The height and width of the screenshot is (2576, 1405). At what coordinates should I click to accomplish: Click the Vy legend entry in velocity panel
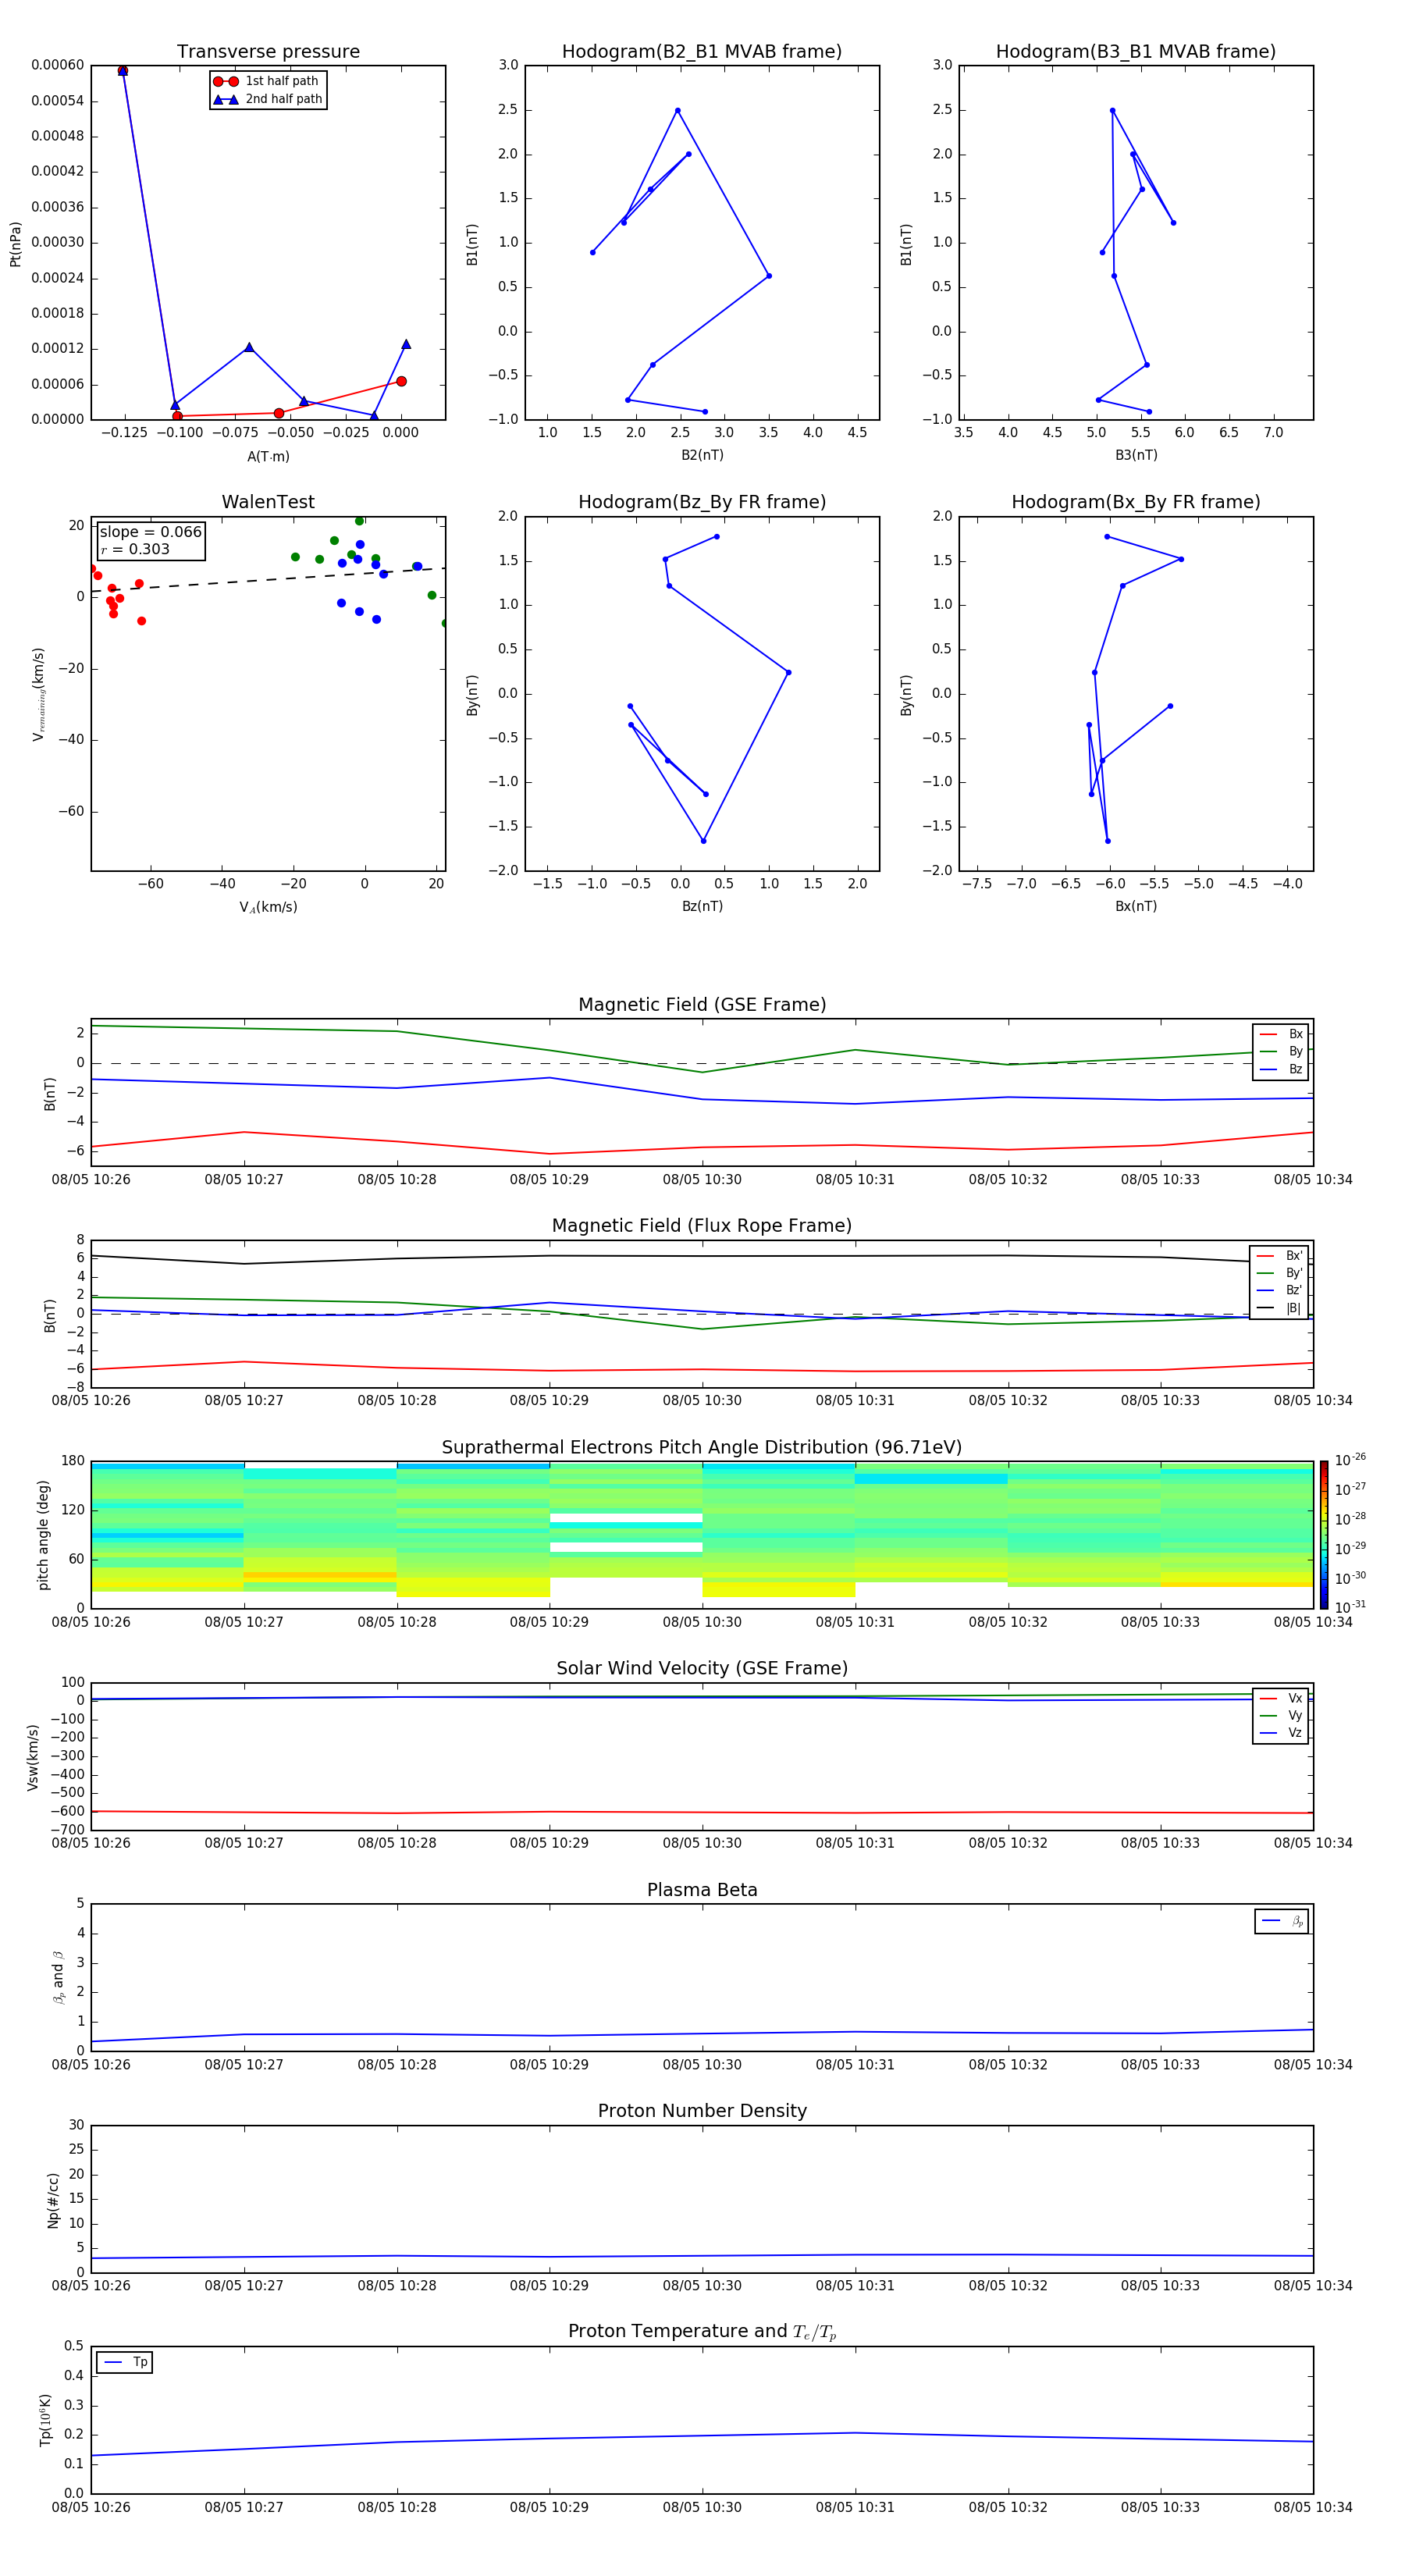pos(1281,1716)
